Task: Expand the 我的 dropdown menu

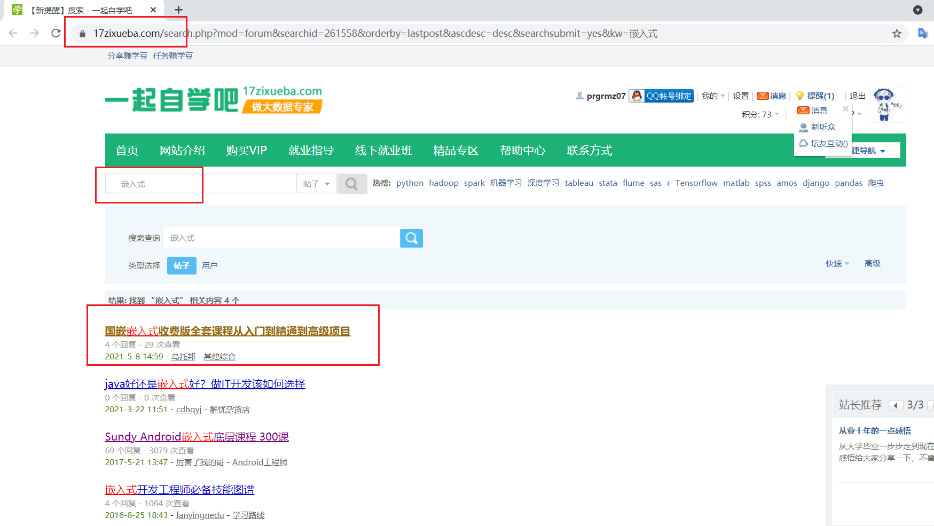Action: [713, 96]
